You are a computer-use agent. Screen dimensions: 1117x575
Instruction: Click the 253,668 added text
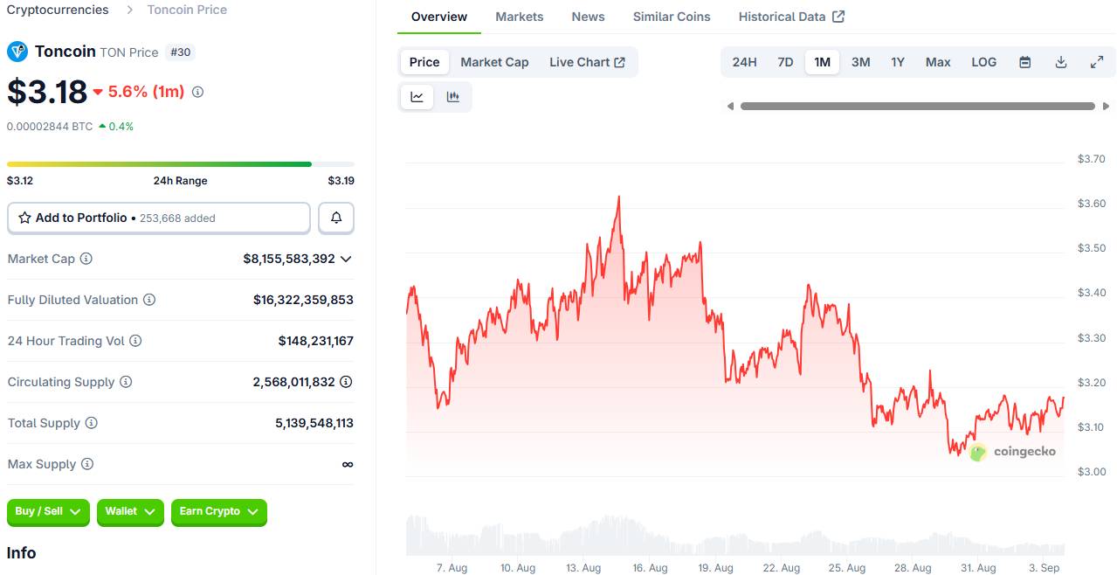(177, 218)
